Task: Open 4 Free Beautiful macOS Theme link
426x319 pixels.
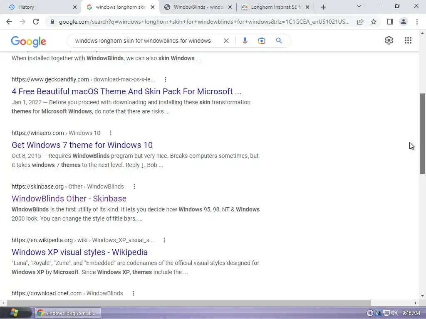Action: 126,91
